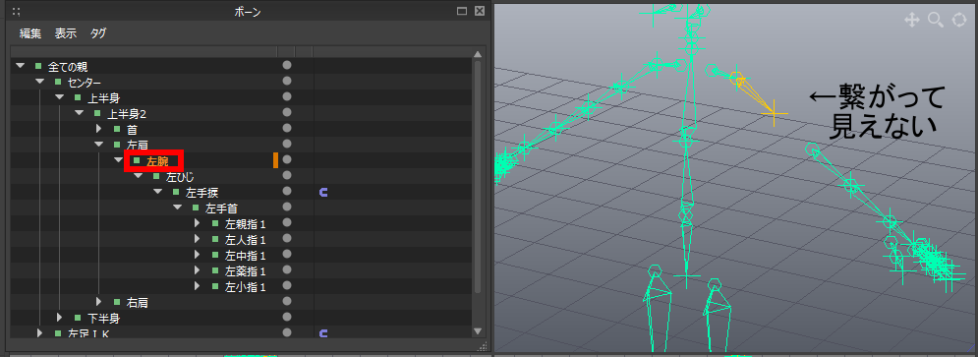978x357 pixels.
Task: Click the scroll down arrow of bone list
Action: tap(478, 331)
